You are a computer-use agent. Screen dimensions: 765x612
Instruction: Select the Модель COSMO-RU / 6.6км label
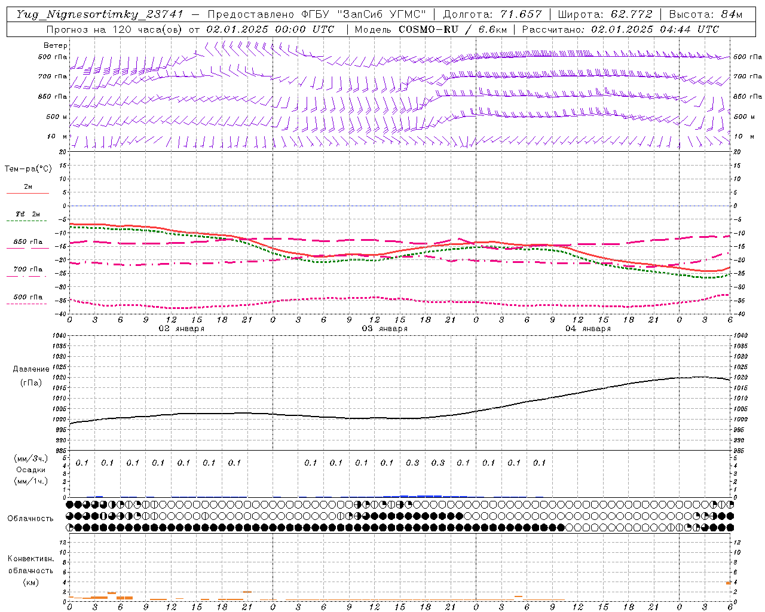tap(430, 29)
